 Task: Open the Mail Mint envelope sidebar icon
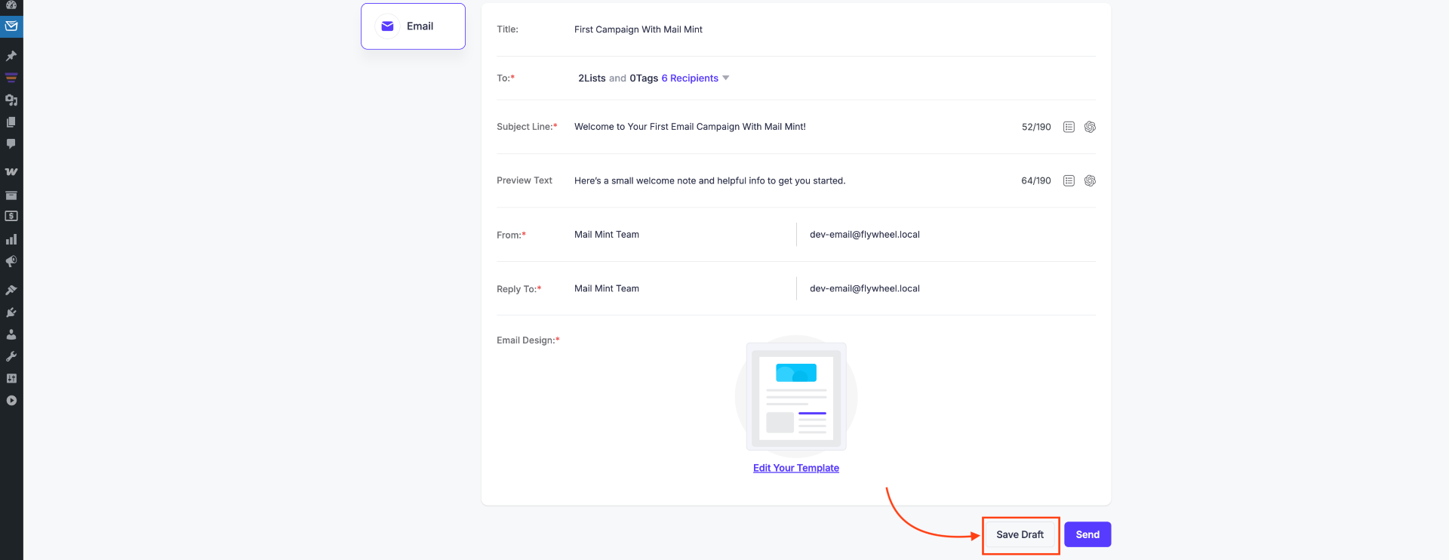pos(11,26)
